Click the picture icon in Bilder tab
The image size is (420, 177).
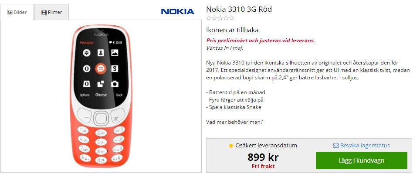coord(10,12)
